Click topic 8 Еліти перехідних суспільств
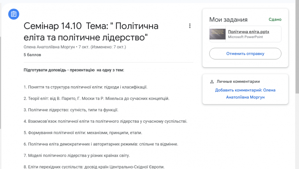 (94, 167)
